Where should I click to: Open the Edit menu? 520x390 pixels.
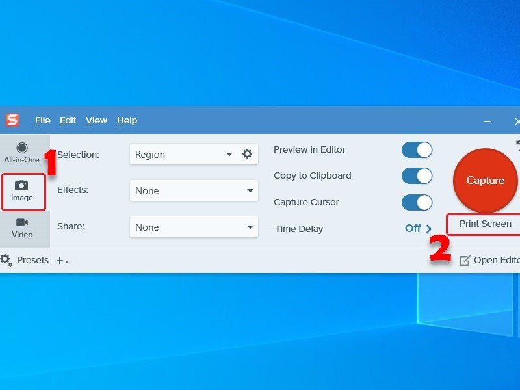tap(68, 120)
